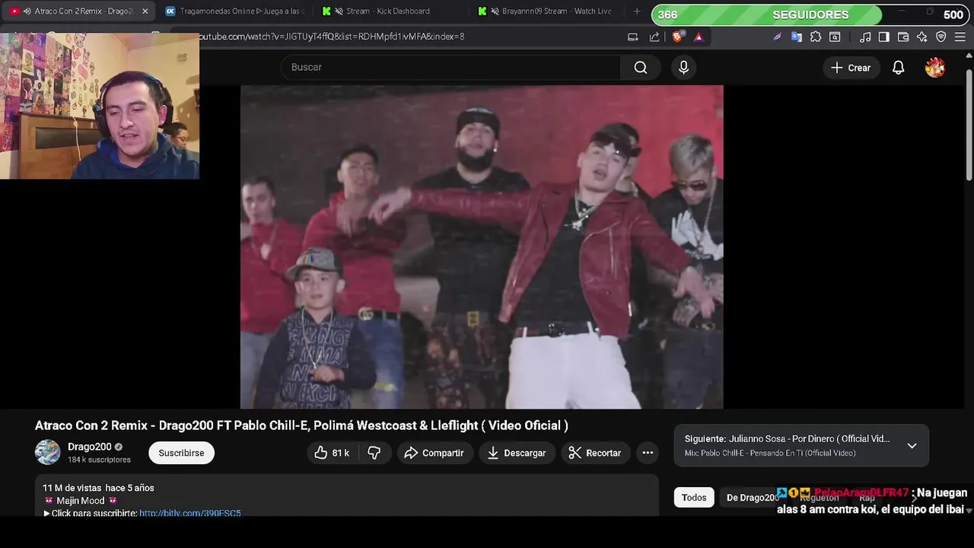Open Brave Shields lion icon

coord(677,37)
